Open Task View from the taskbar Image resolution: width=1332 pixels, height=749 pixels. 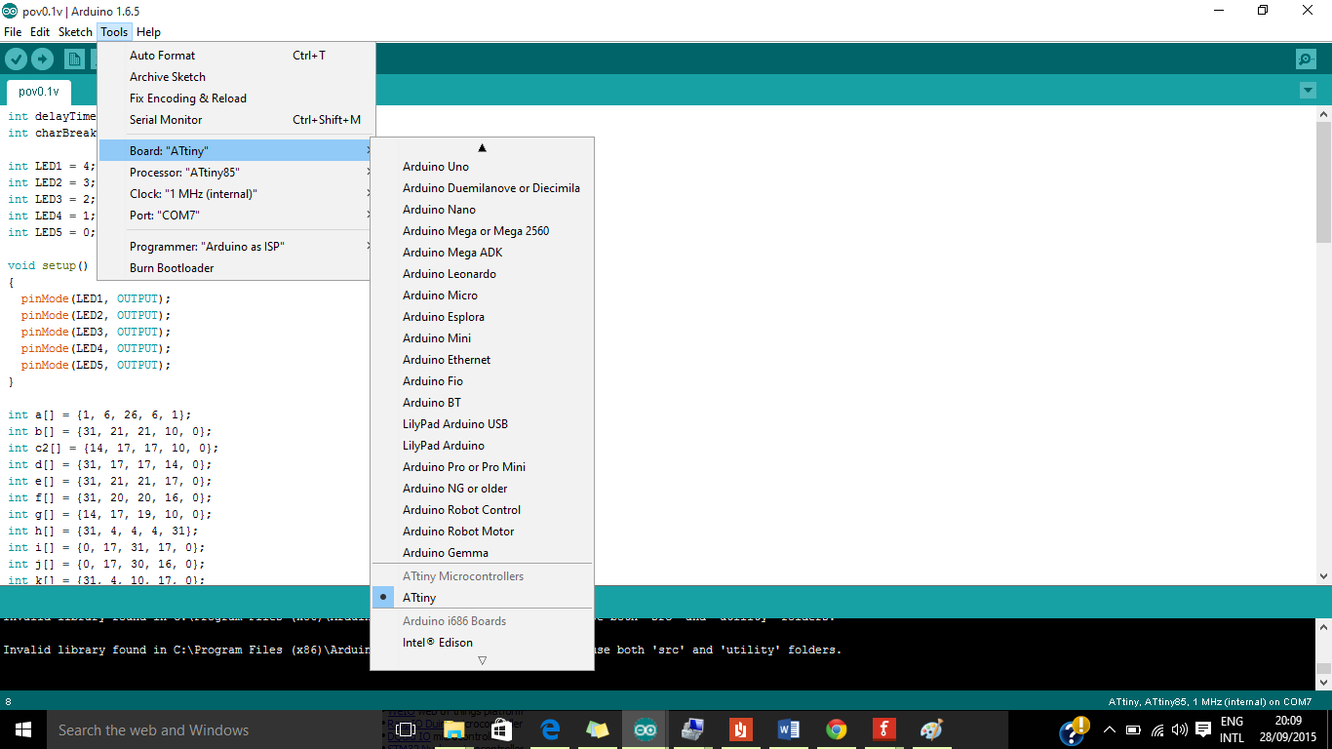point(406,729)
